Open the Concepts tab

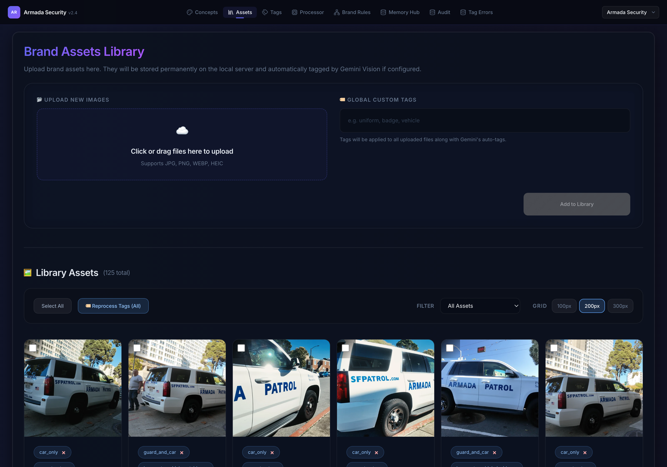tap(202, 12)
